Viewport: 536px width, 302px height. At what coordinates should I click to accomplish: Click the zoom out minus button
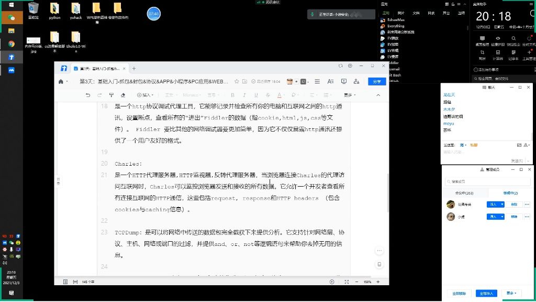click(x=356, y=282)
